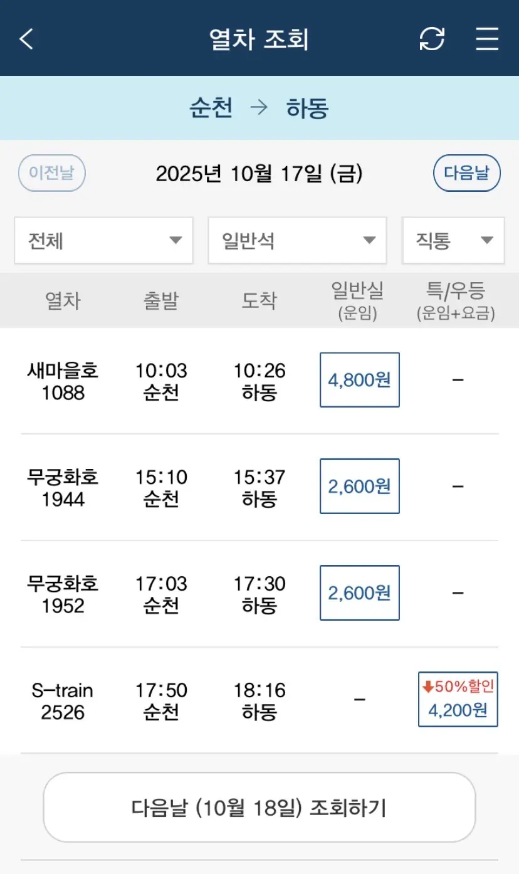Screen dimensions: 519x874
Task: Refresh the train search results
Action: [x=432, y=39]
